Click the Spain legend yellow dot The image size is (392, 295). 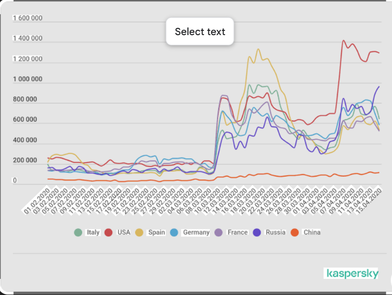pos(140,232)
